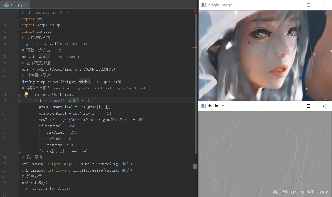Collapse the outer for loop at line 14
Image resolution: width=332 pixels, height=197 pixels.
coord(19,94)
